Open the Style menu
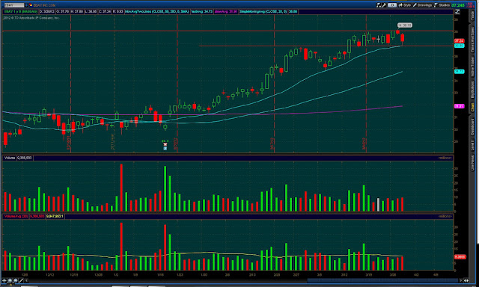The image size is (479, 287). (405, 5)
